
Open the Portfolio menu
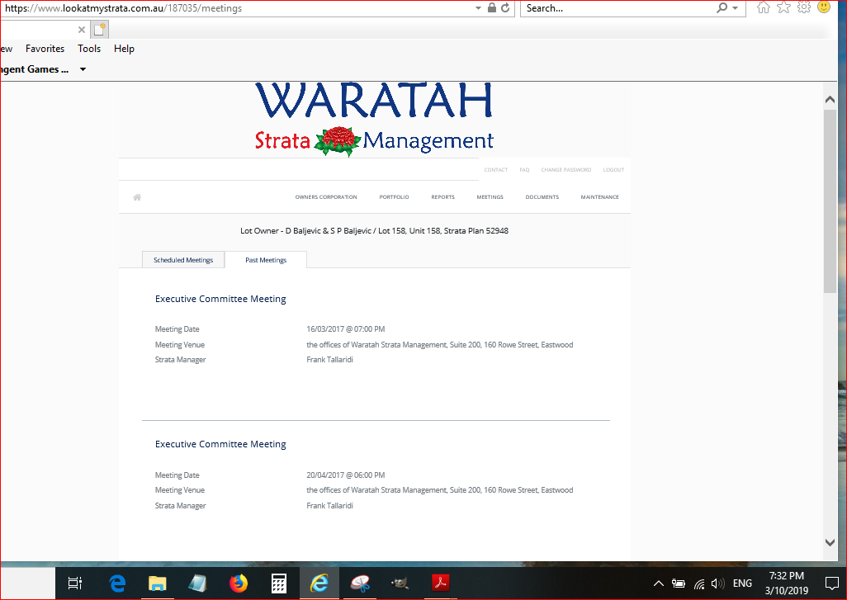(x=394, y=197)
